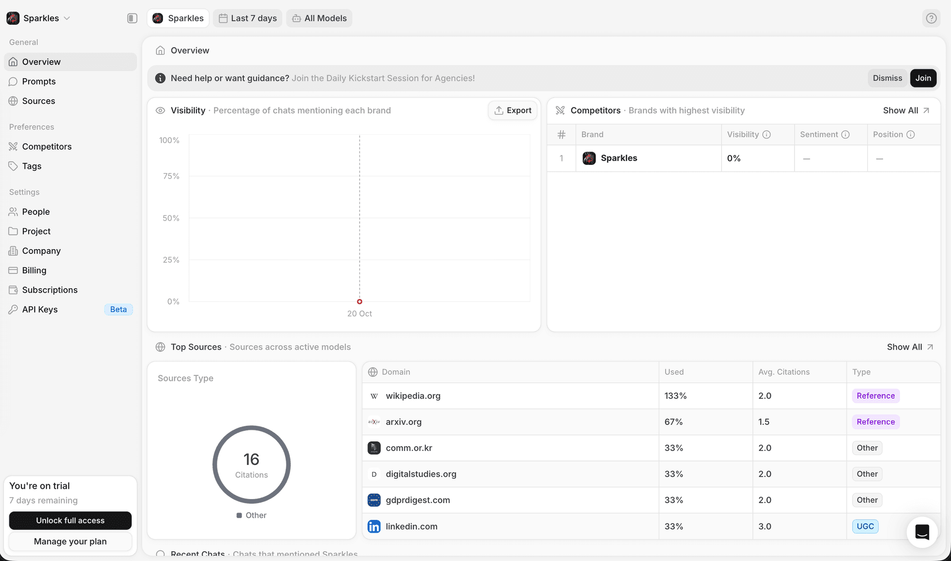Screen dimensions: 951x561
Task: Click the Export button
Action: tap(513, 110)
